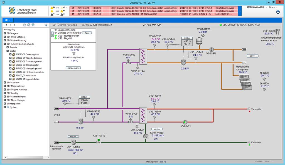The image size is (285, 165).
Task: Toggle the Dämpad Utetemperatur checkbox
Action: click(x=53, y=33)
